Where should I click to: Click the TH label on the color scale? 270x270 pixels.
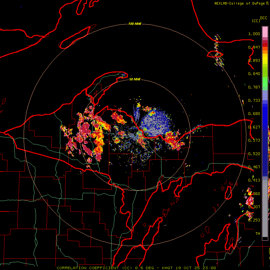(x=258, y=234)
